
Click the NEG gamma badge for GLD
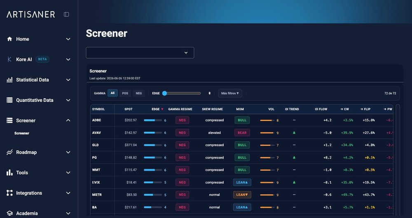click(183, 145)
